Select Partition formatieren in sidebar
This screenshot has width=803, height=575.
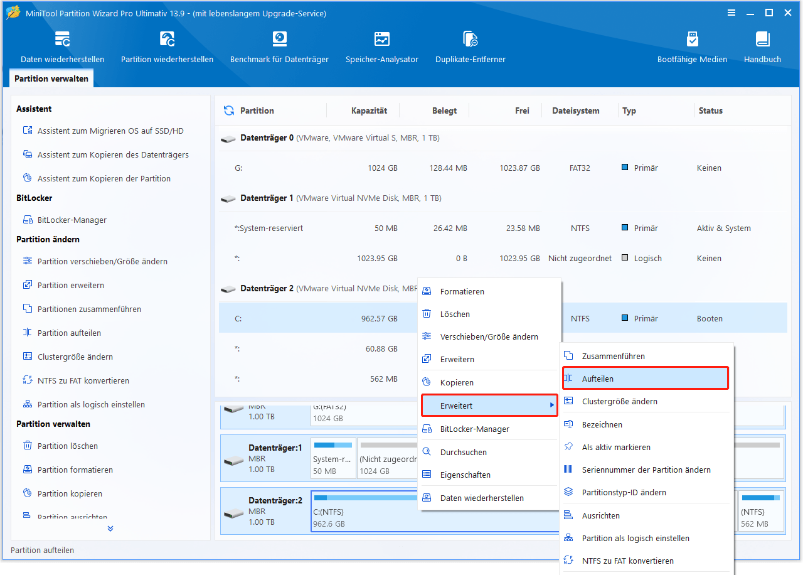[x=68, y=470]
